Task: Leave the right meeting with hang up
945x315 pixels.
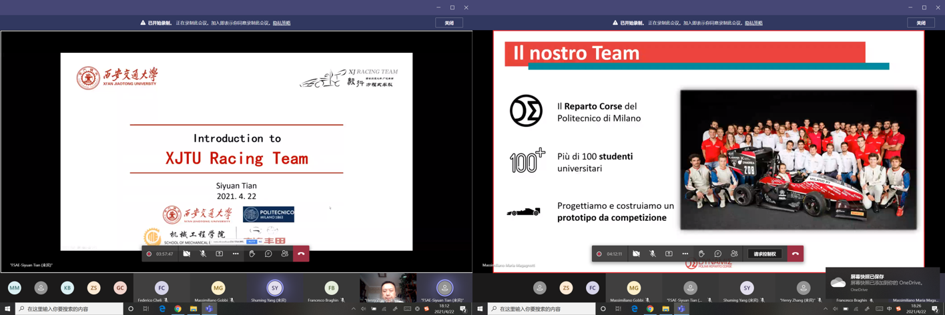Action: 795,254
